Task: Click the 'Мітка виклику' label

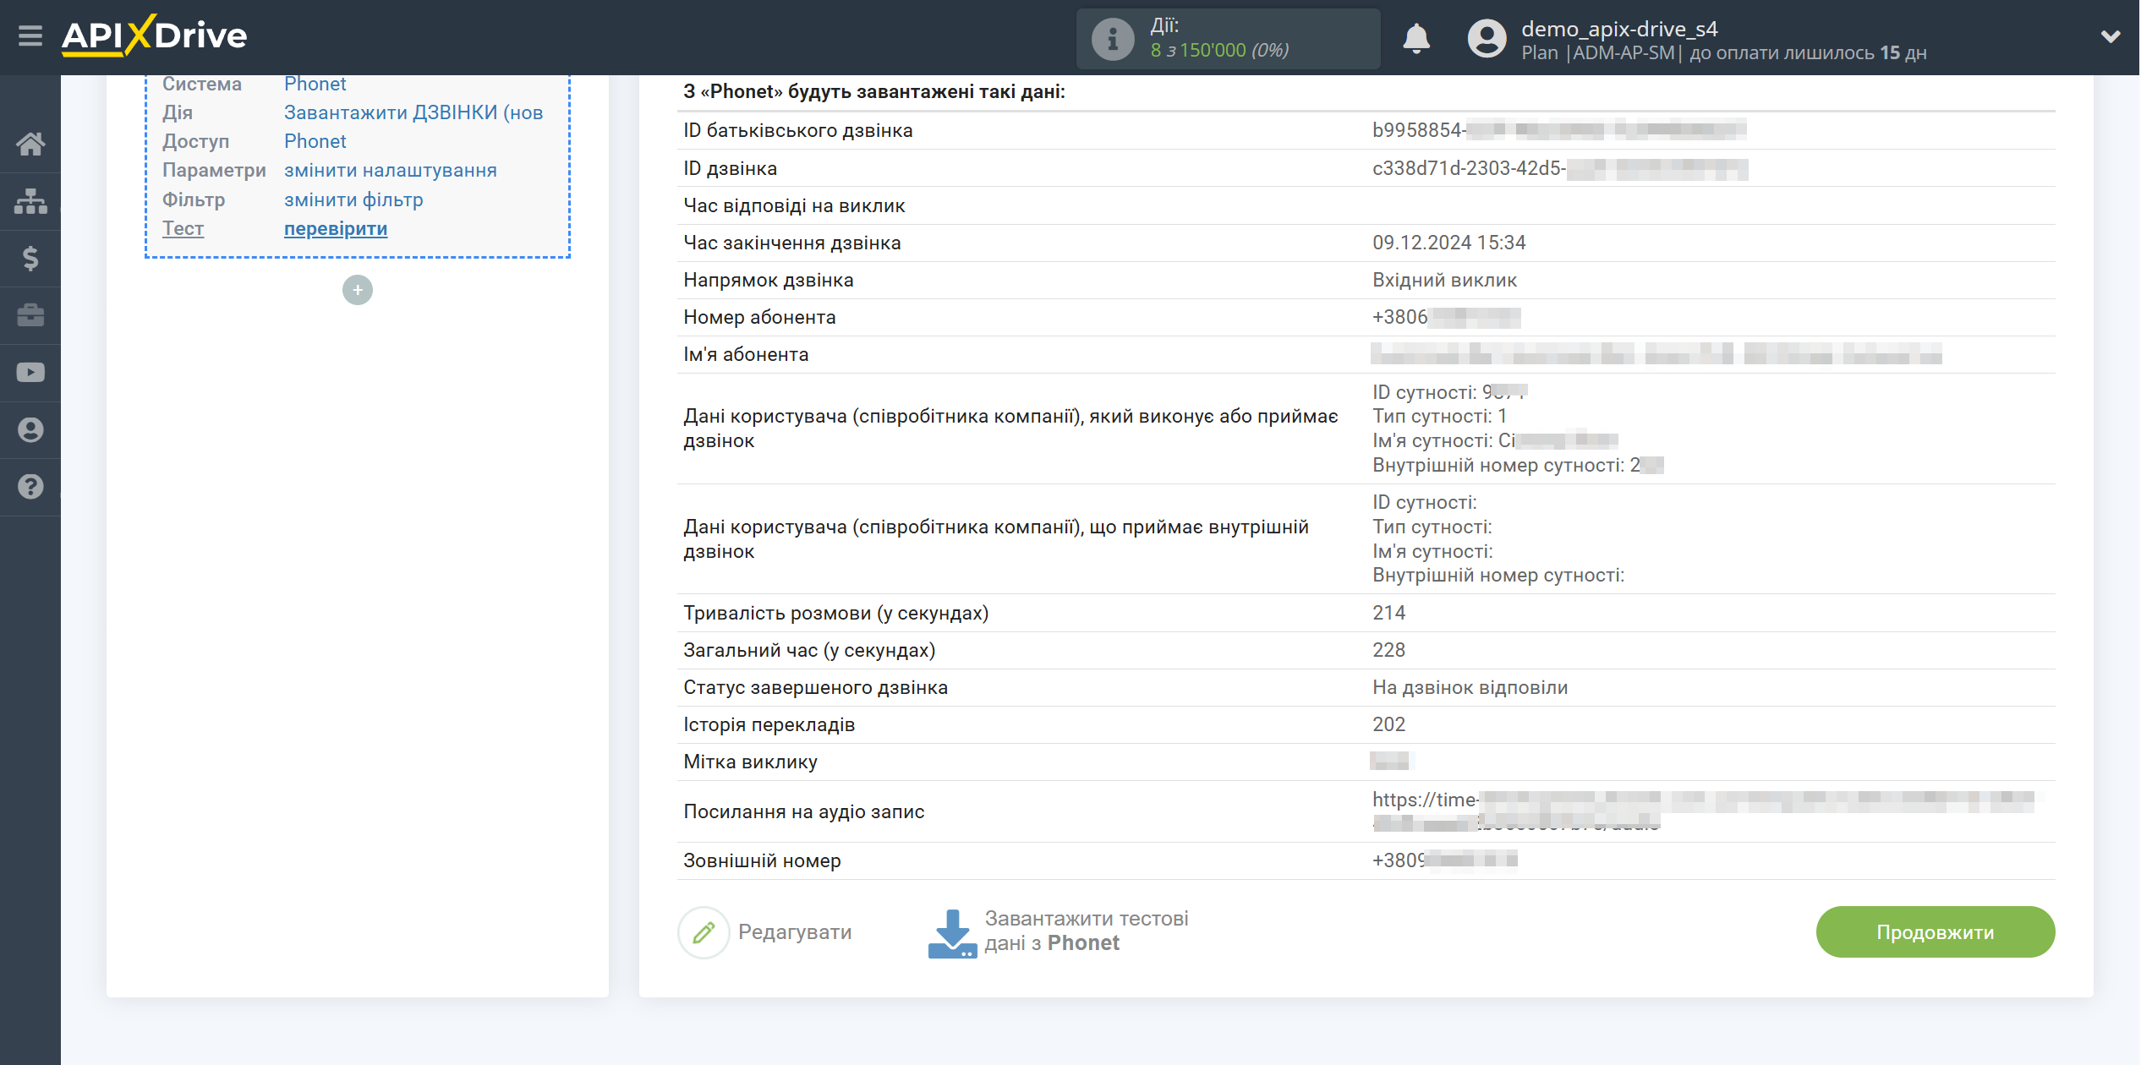Action: (x=750, y=762)
